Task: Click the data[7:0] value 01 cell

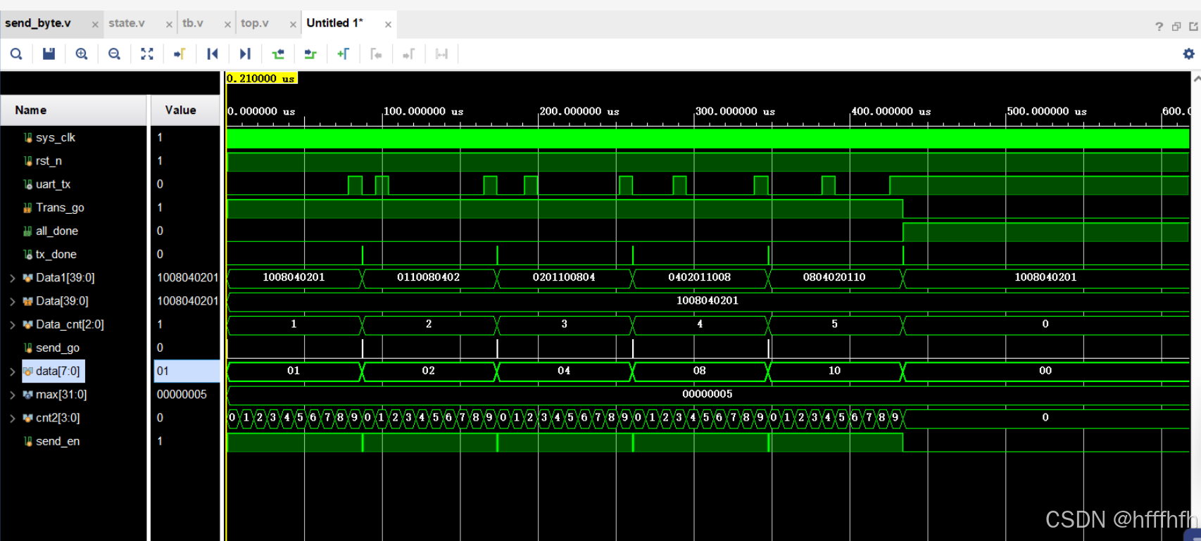Action: click(x=187, y=371)
